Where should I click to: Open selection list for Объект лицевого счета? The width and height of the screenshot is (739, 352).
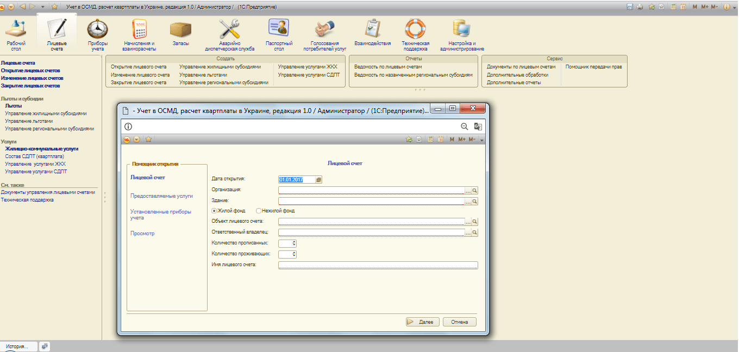[468, 222]
